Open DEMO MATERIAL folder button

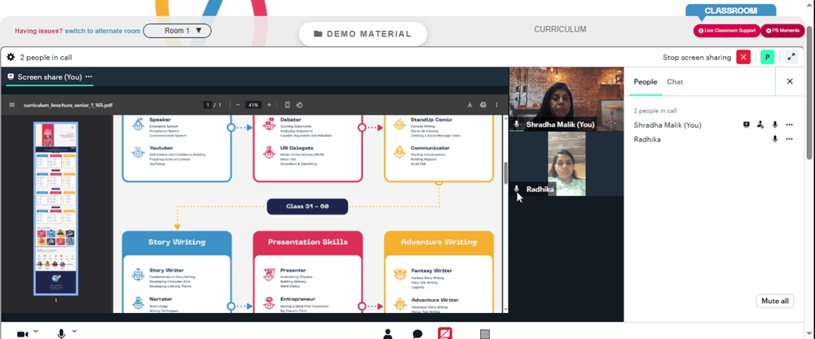[x=363, y=34]
